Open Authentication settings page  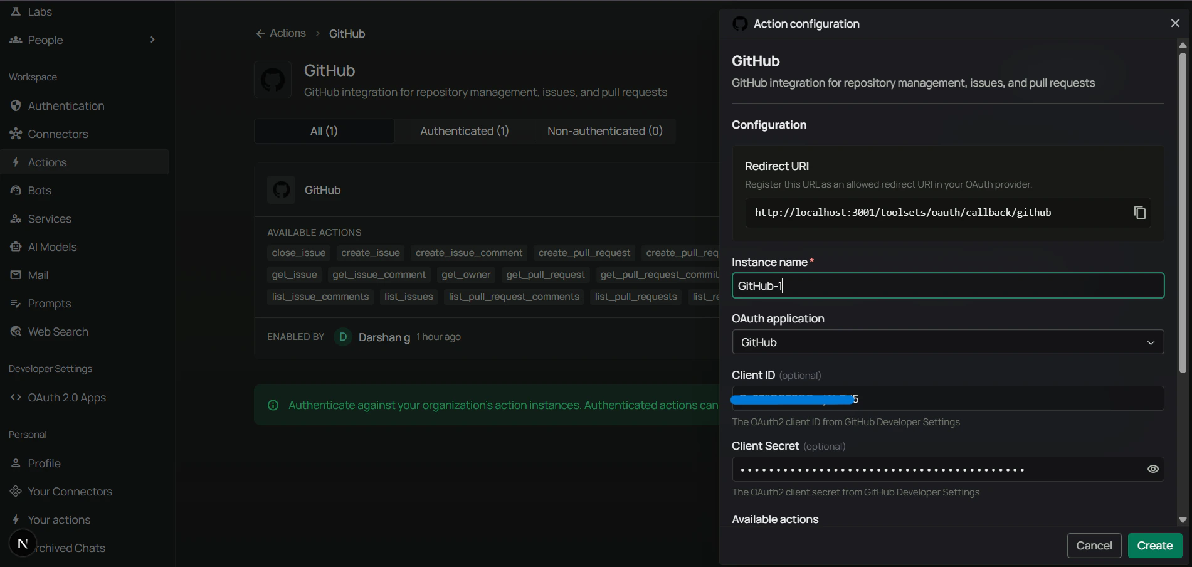pyautogui.click(x=66, y=106)
